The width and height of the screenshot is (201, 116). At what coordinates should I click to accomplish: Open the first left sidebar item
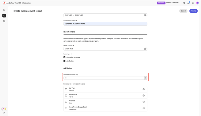[x=4, y=10]
